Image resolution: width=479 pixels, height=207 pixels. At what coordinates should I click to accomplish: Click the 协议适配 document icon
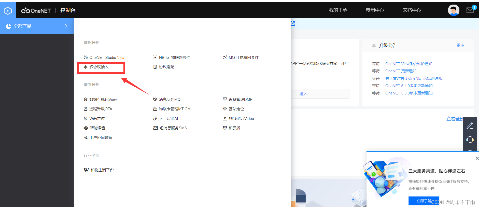[x=155, y=67]
